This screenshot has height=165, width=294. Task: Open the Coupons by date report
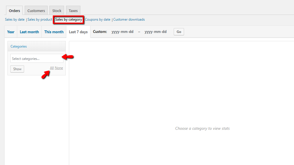click(98, 19)
